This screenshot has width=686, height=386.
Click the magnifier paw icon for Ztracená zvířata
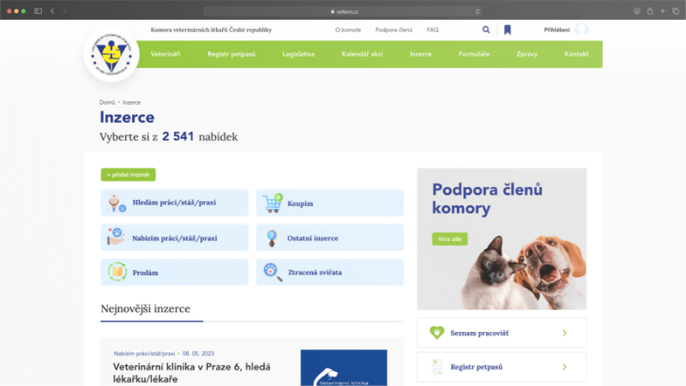pyautogui.click(x=274, y=272)
